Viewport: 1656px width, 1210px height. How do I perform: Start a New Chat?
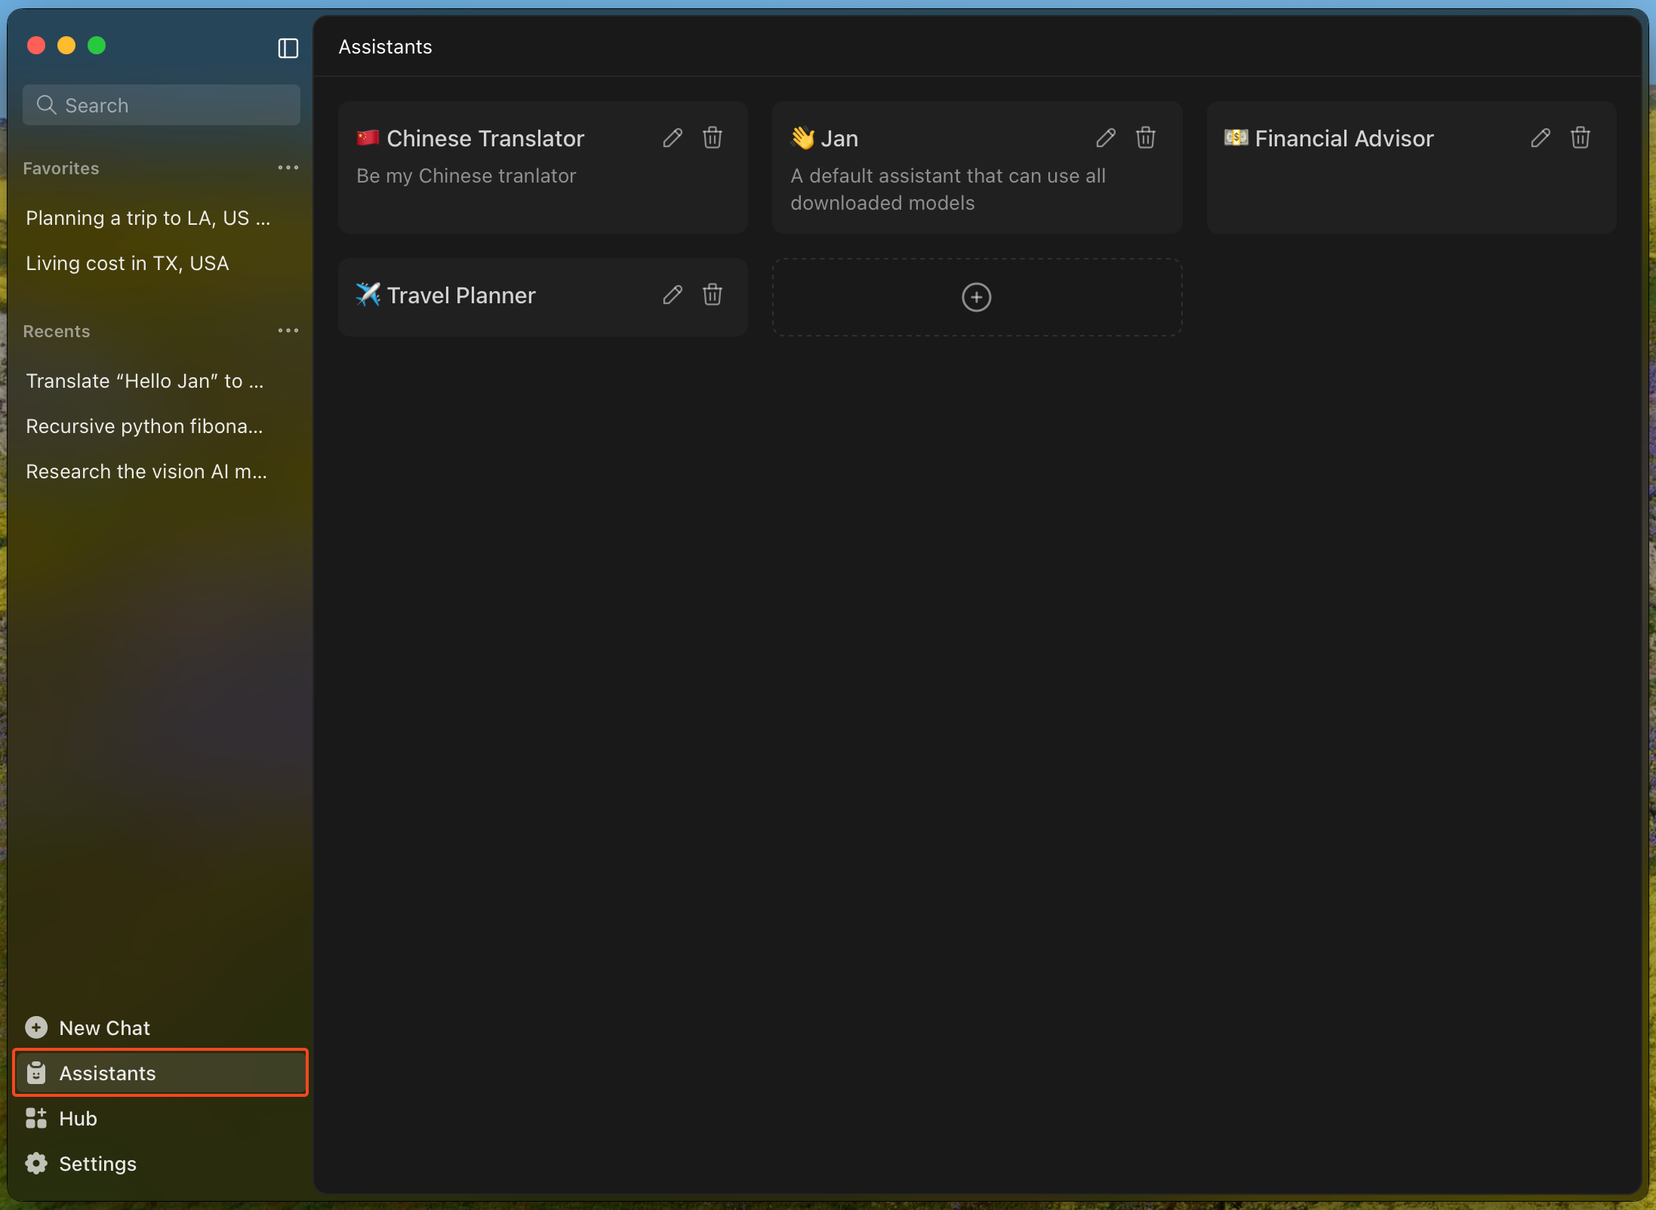[x=103, y=1027]
